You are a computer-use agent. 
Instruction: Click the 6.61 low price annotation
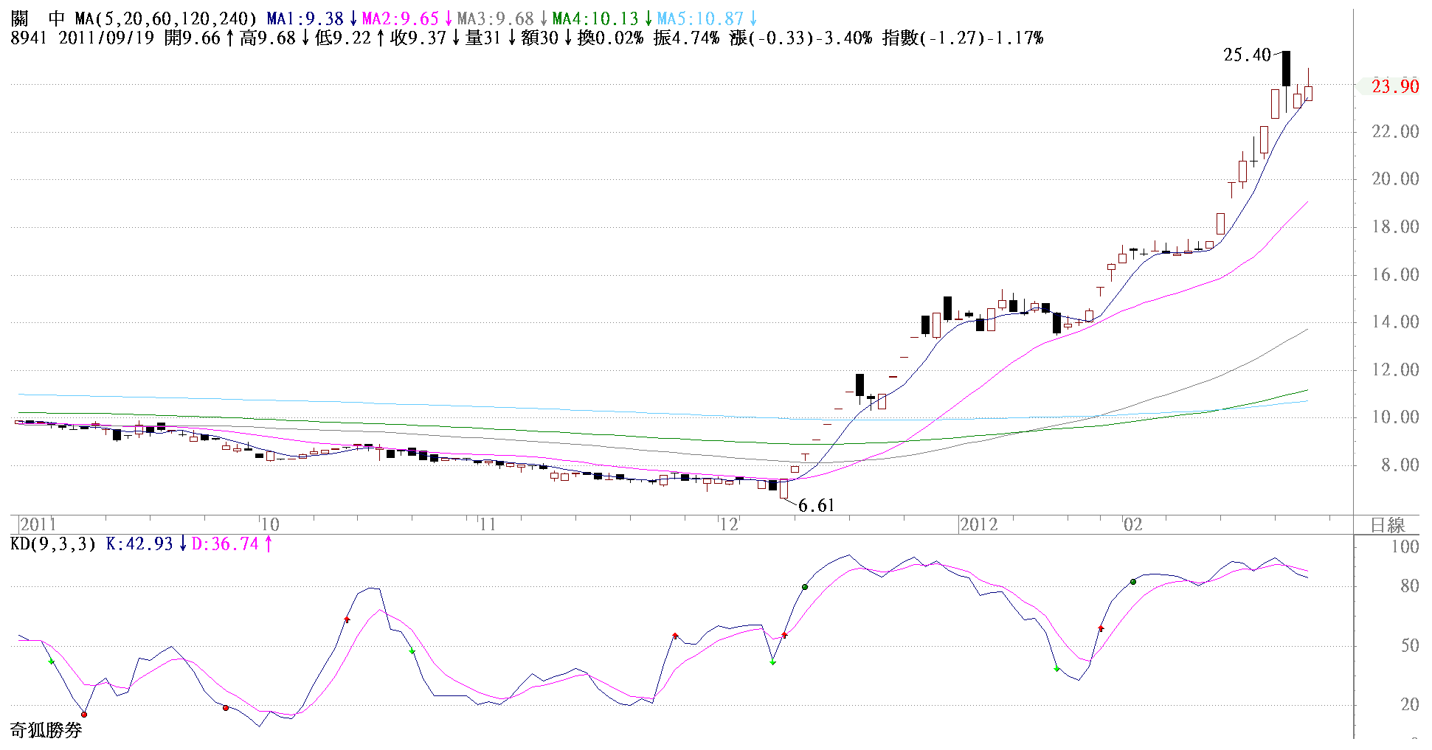tap(816, 506)
